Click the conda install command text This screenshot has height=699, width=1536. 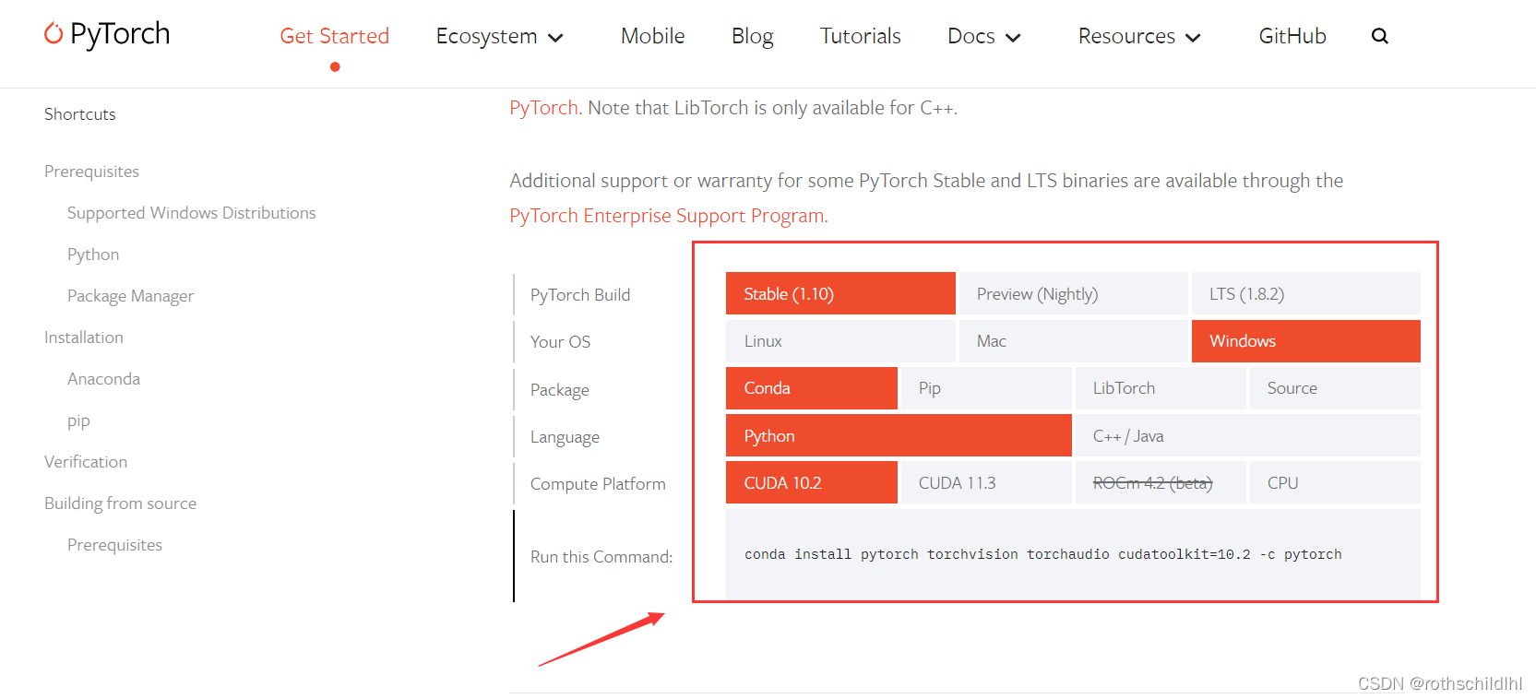point(1042,554)
